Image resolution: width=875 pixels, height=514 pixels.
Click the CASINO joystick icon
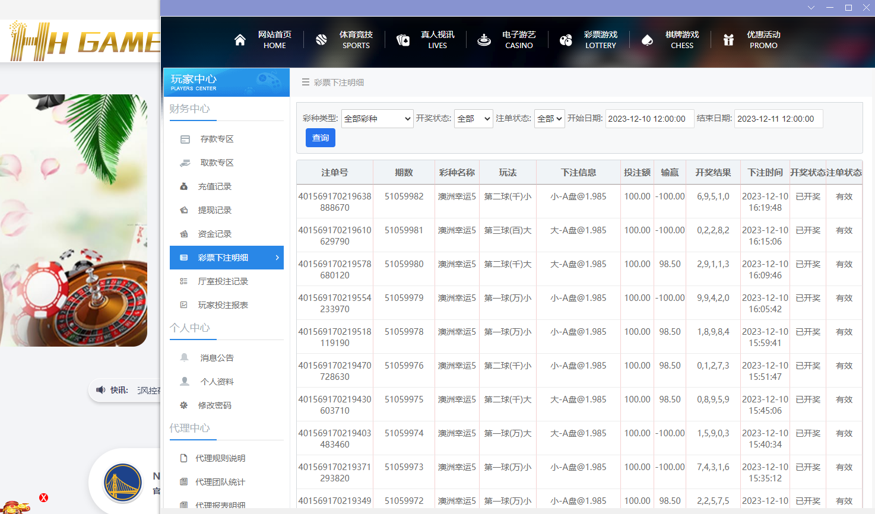point(484,40)
